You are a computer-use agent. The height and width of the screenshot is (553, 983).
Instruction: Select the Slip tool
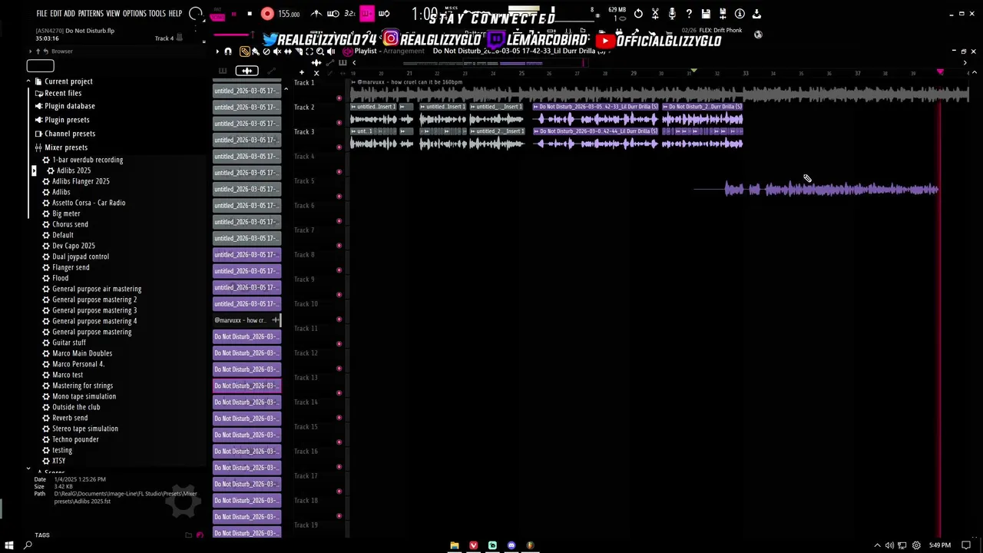[x=288, y=51]
